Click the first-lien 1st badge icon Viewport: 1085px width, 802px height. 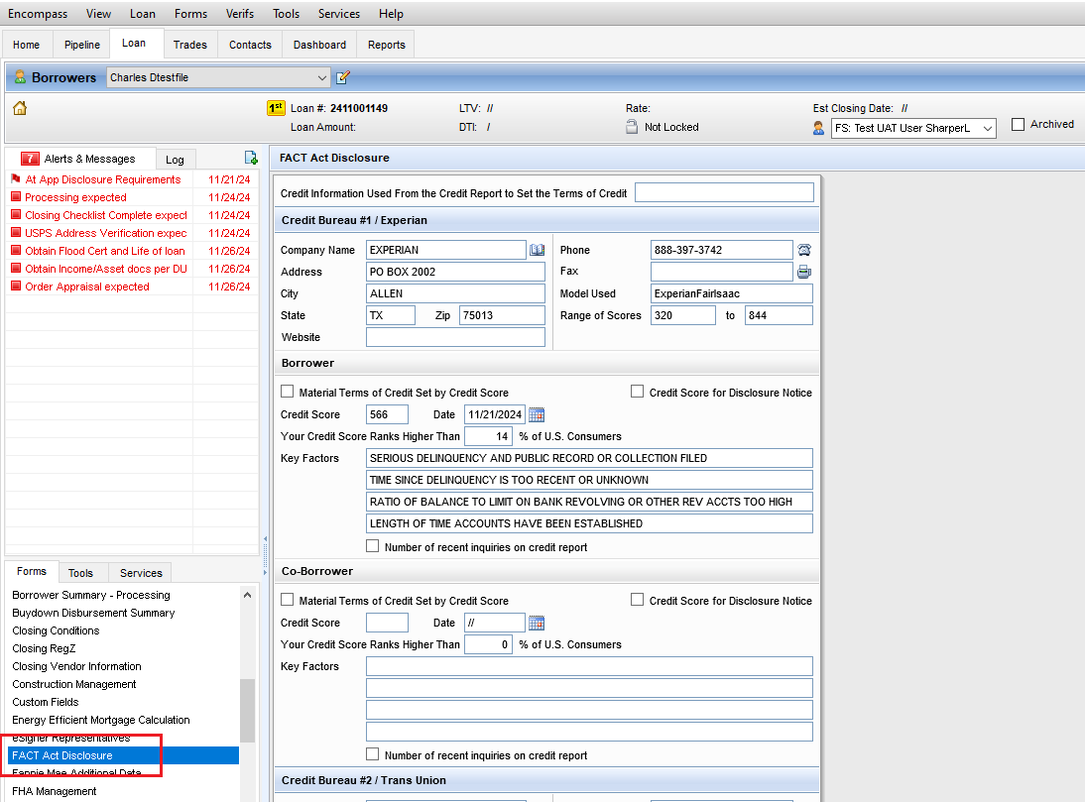coord(276,108)
